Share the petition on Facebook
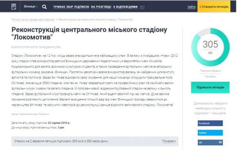Screen dimensions: 237x167 [210, 123]
